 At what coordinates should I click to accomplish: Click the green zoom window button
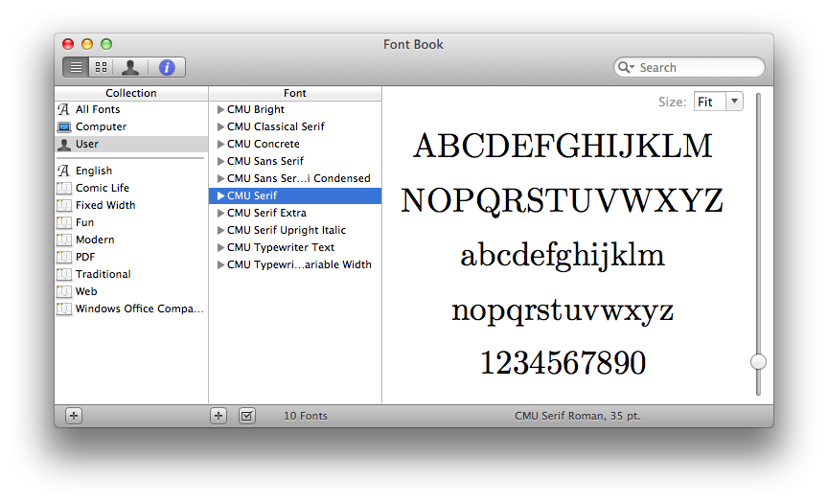[x=106, y=44]
